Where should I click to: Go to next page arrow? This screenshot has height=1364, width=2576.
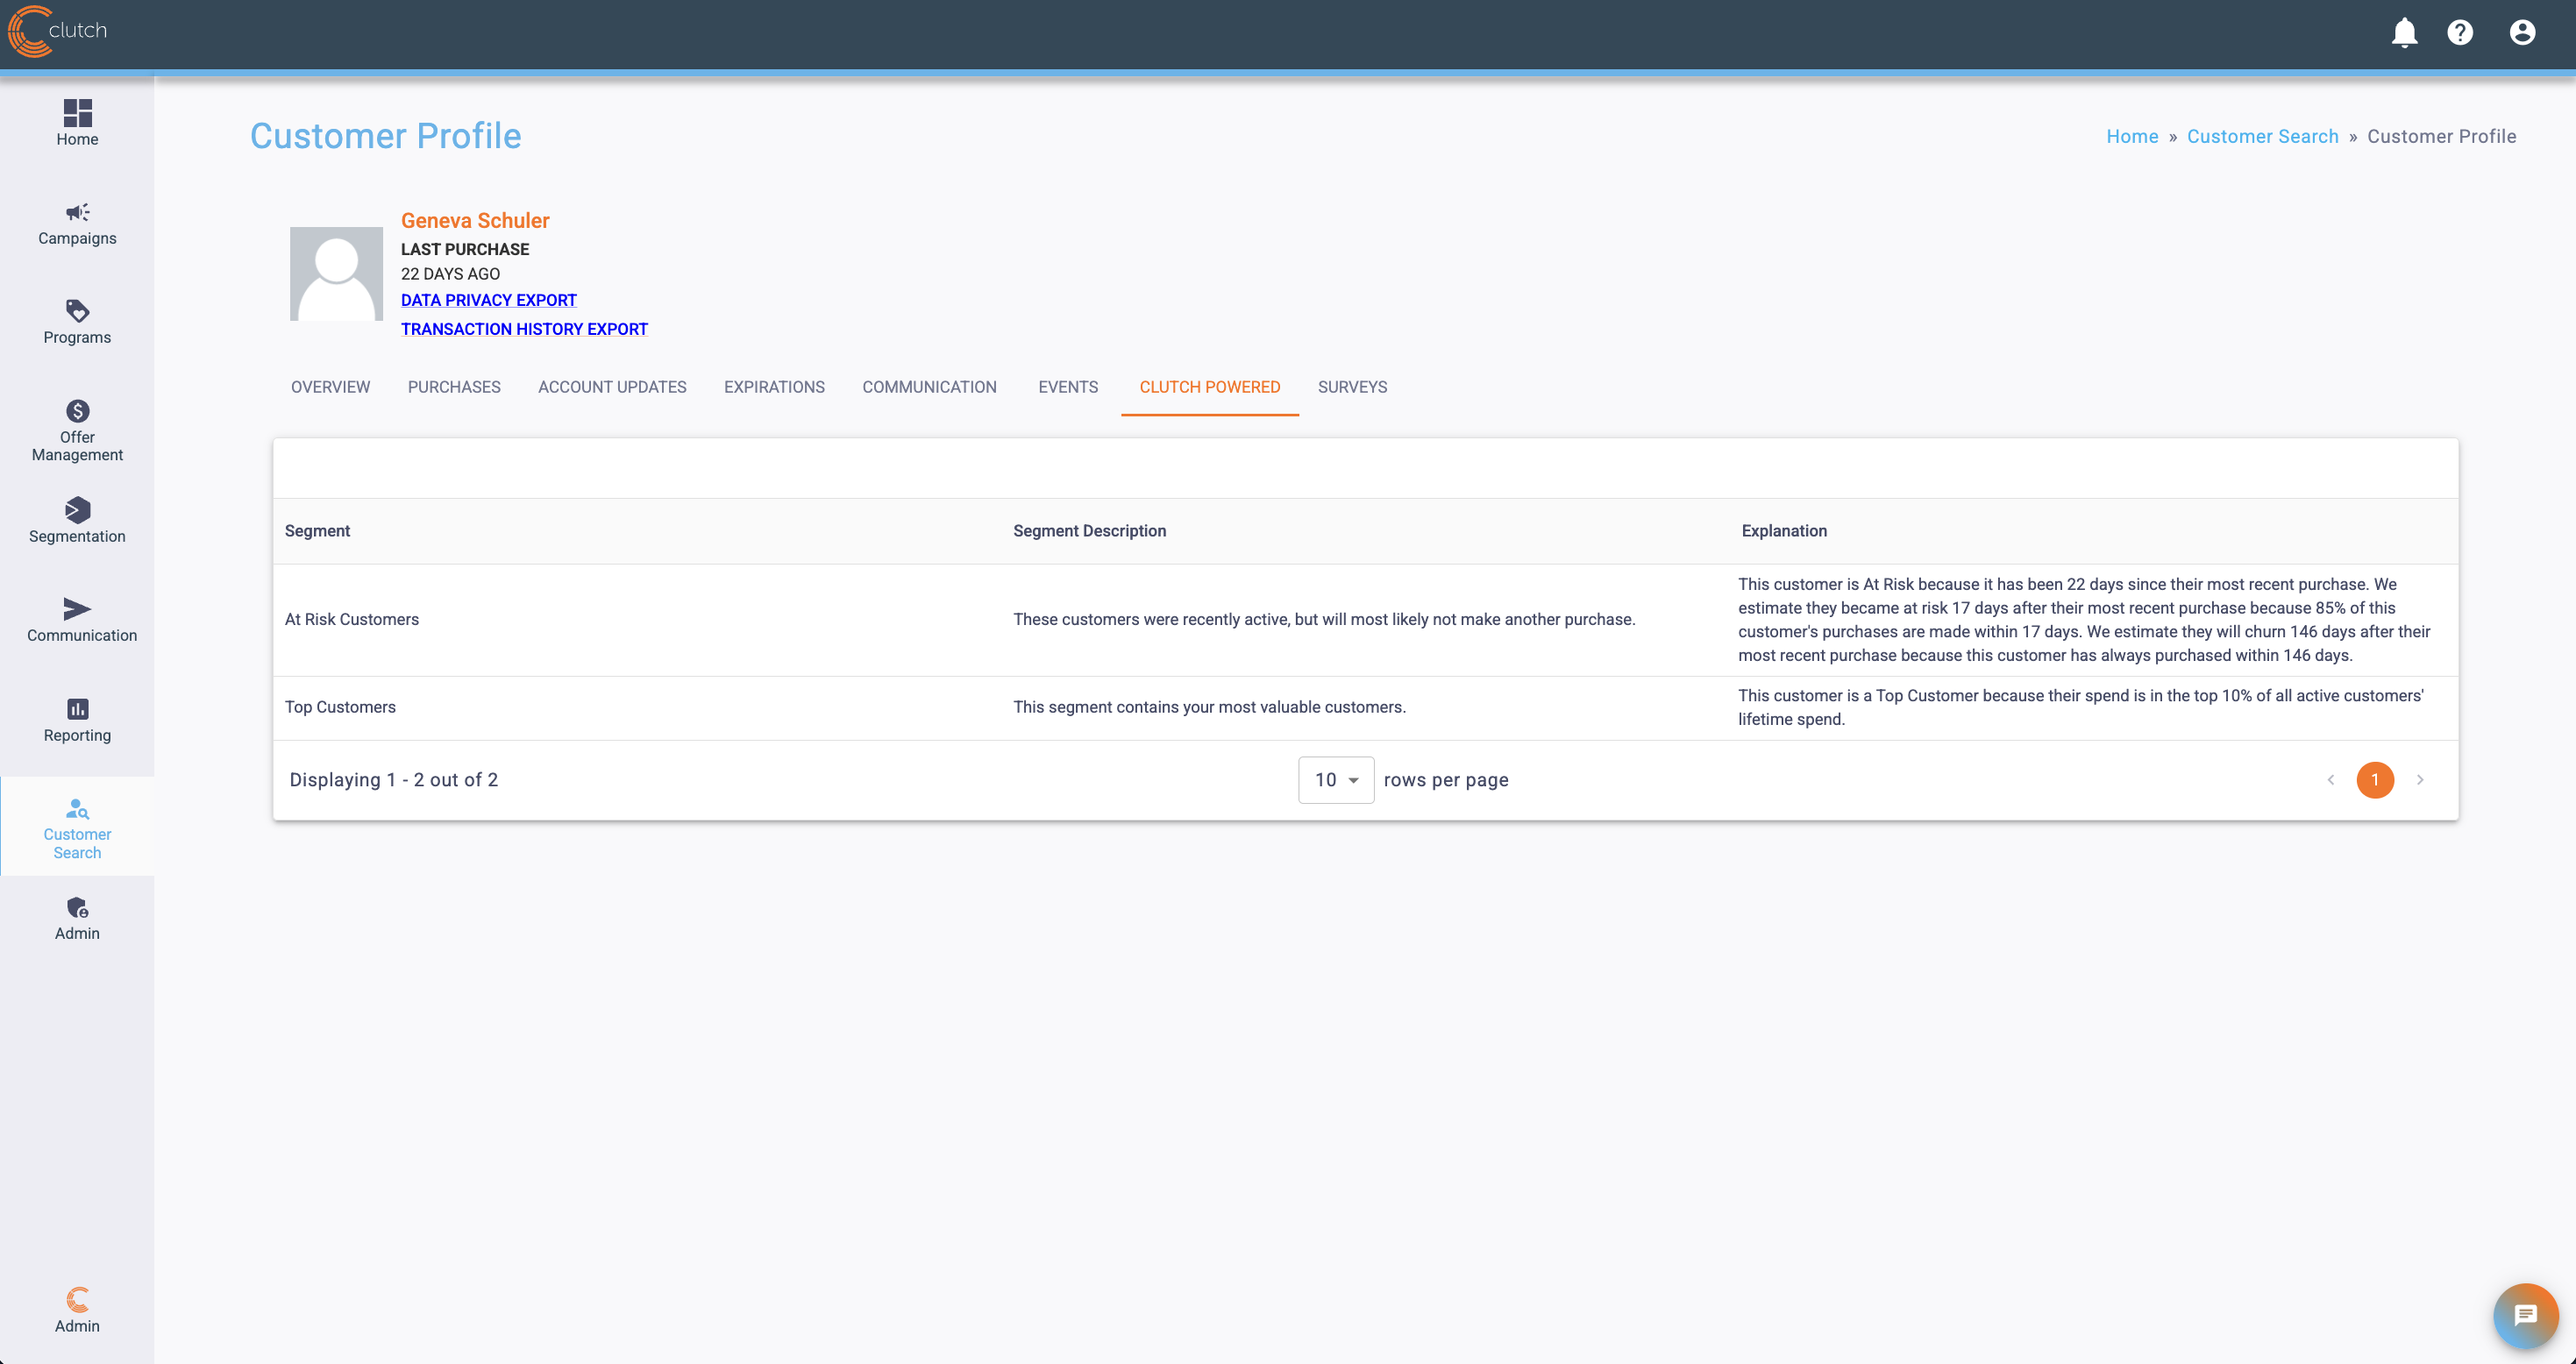click(2420, 780)
